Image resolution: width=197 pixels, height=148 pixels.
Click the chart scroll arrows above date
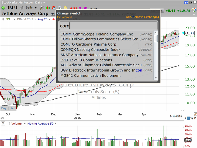pyautogui.click(x=183, y=111)
